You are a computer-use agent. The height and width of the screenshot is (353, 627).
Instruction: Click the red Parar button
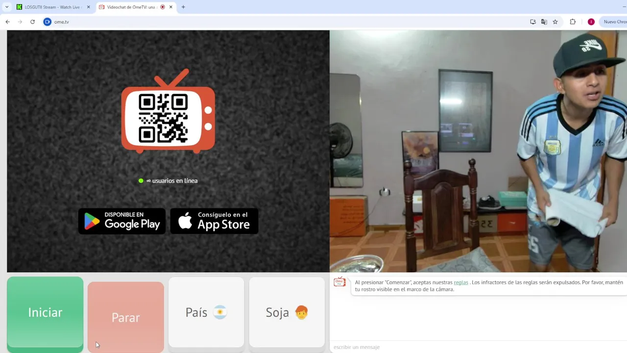[x=126, y=317]
